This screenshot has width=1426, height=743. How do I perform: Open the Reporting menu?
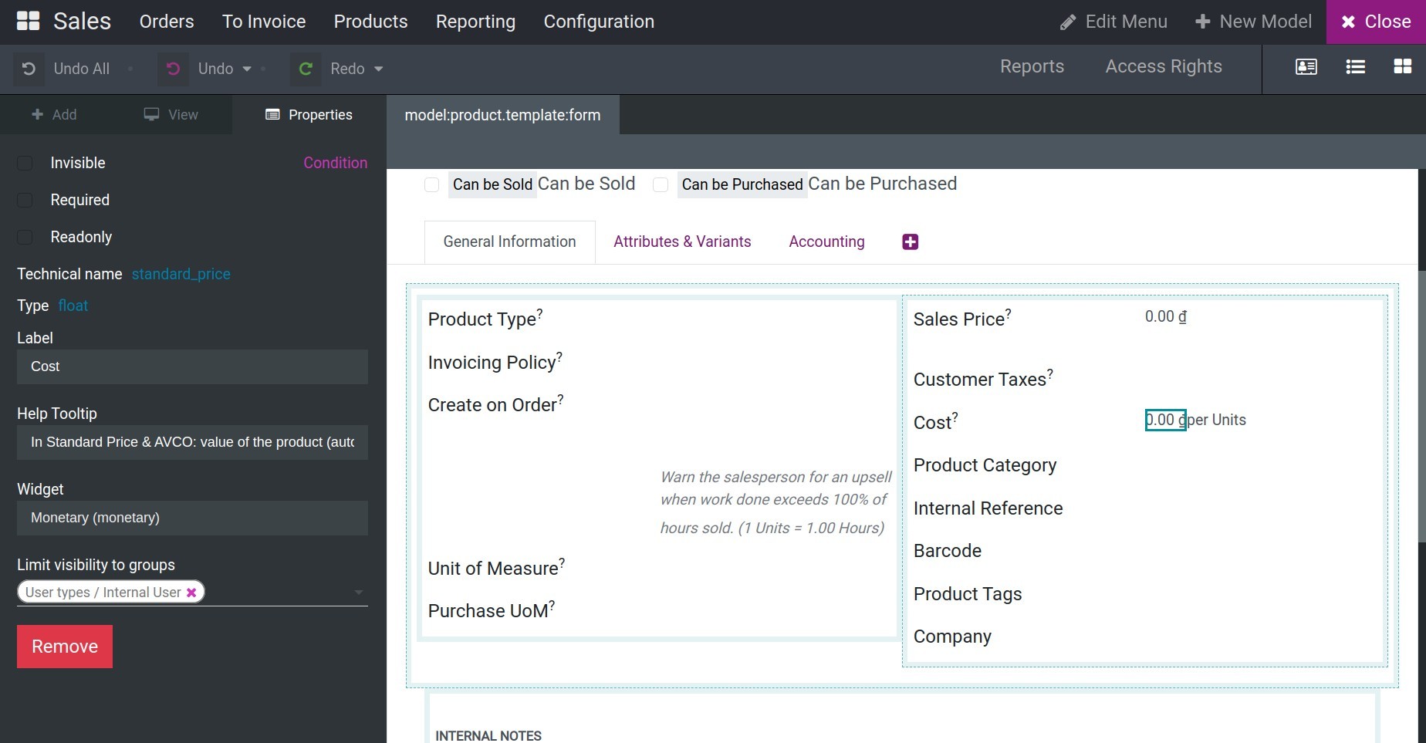[475, 22]
